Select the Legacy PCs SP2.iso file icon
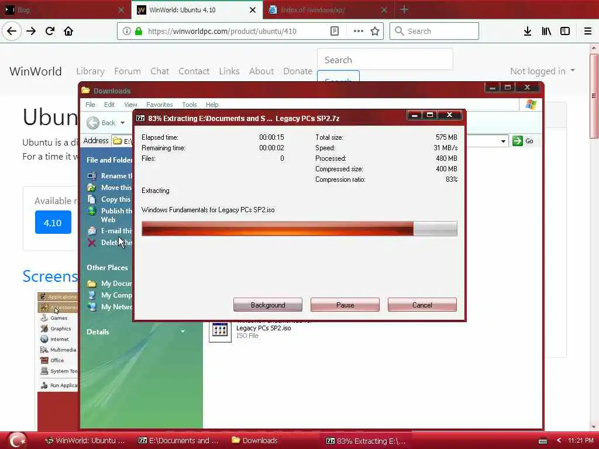599x449 pixels. click(x=220, y=331)
